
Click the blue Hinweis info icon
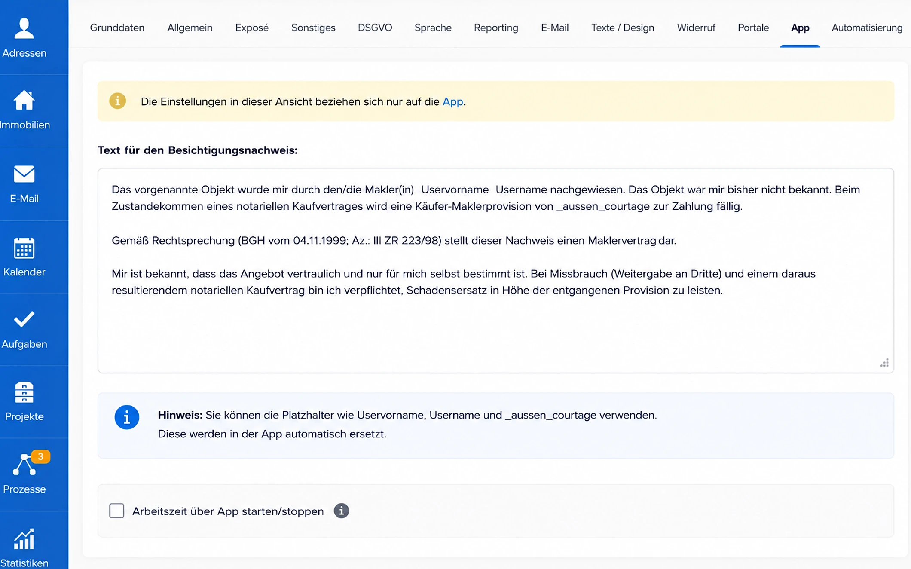pyautogui.click(x=127, y=417)
